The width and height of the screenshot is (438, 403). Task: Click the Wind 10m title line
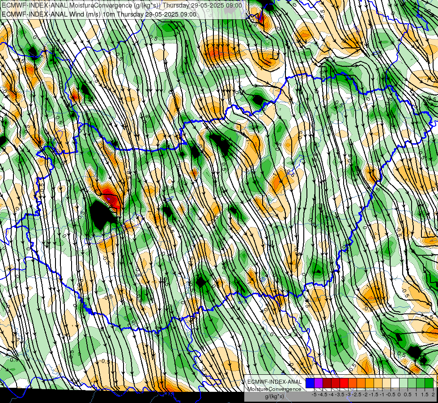(x=99, y=14)
